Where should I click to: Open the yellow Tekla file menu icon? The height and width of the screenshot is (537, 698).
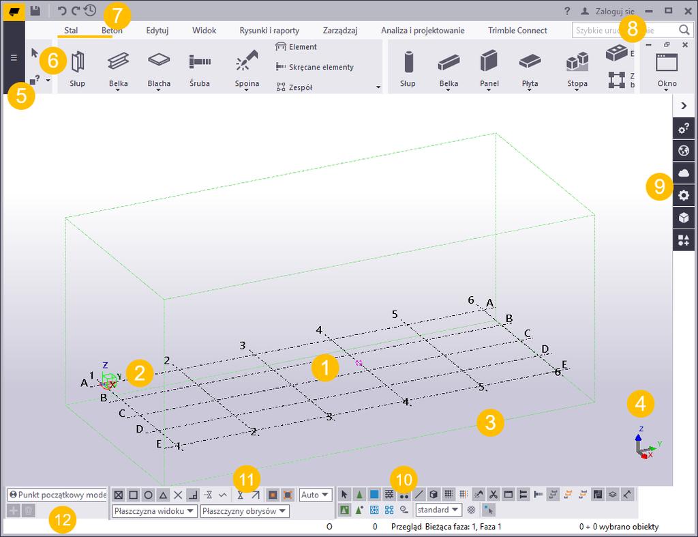(14, 11)
